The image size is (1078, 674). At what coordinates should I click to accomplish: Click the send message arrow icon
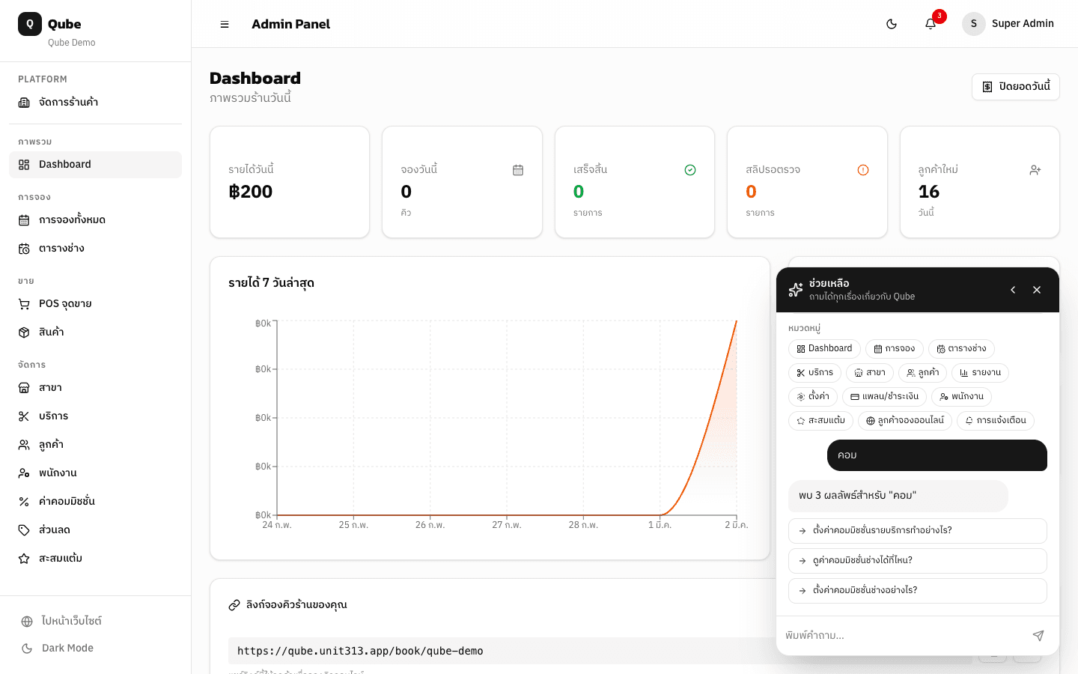[1038, 636]
